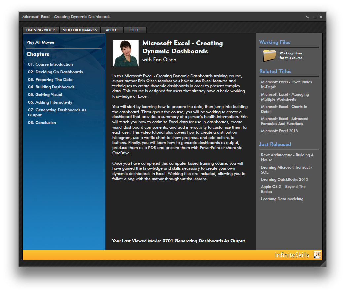
Task: Open related title Pivot Tables In-Depth
Action: click(x=286, y=84)
